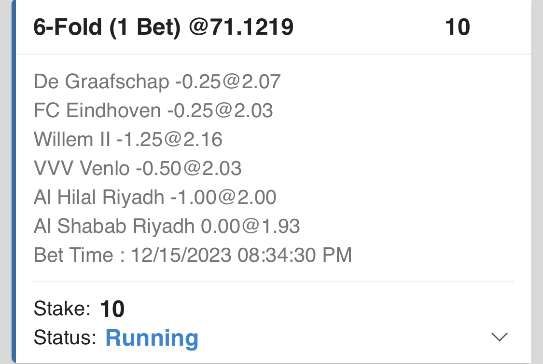543x364 pixels.
Task: Expand the bet details chevron
Action: pyautogui.click(x=499, y=337)
